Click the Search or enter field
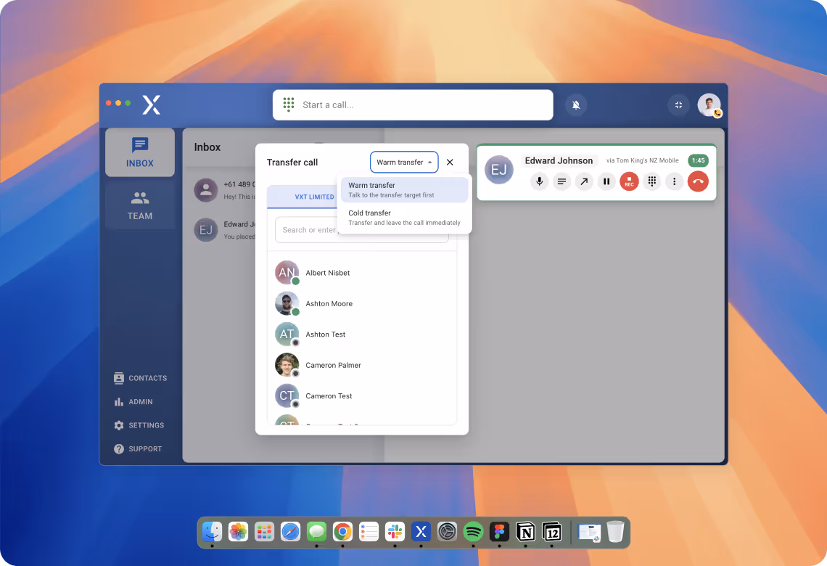This screenshot has height=566, width=827. [x=362, y=230]
